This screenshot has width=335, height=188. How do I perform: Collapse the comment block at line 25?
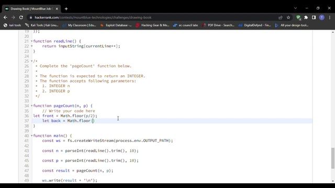pyautogui.click(x=31, y=61)
